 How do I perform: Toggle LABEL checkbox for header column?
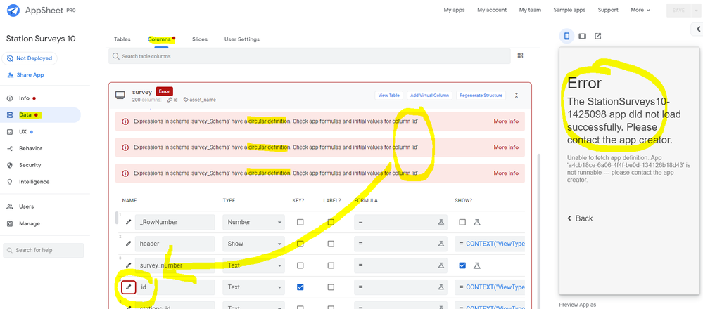[331, 244]
